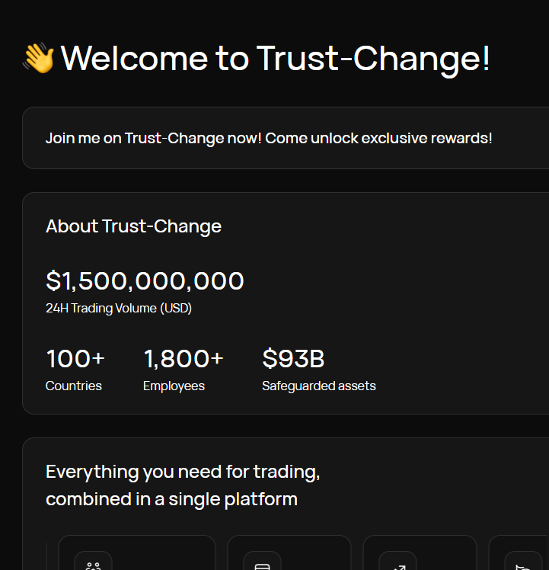Select the credit card icon
Viewport: 549px width, 570px height.
(x=262, y=565)
